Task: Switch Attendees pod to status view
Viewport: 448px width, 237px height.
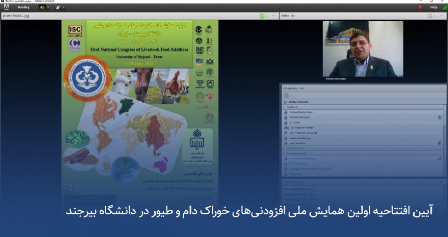Action: pyautogui.click(x=292, y=95)
